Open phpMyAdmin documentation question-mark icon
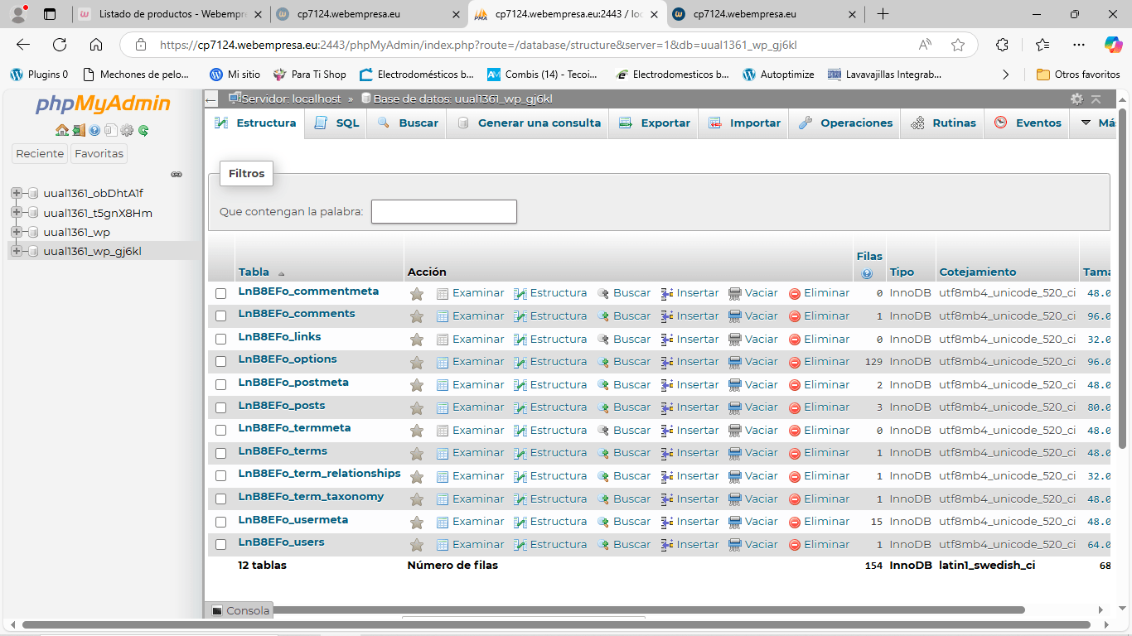This screenshot has width=1132, height=636. 94,130
